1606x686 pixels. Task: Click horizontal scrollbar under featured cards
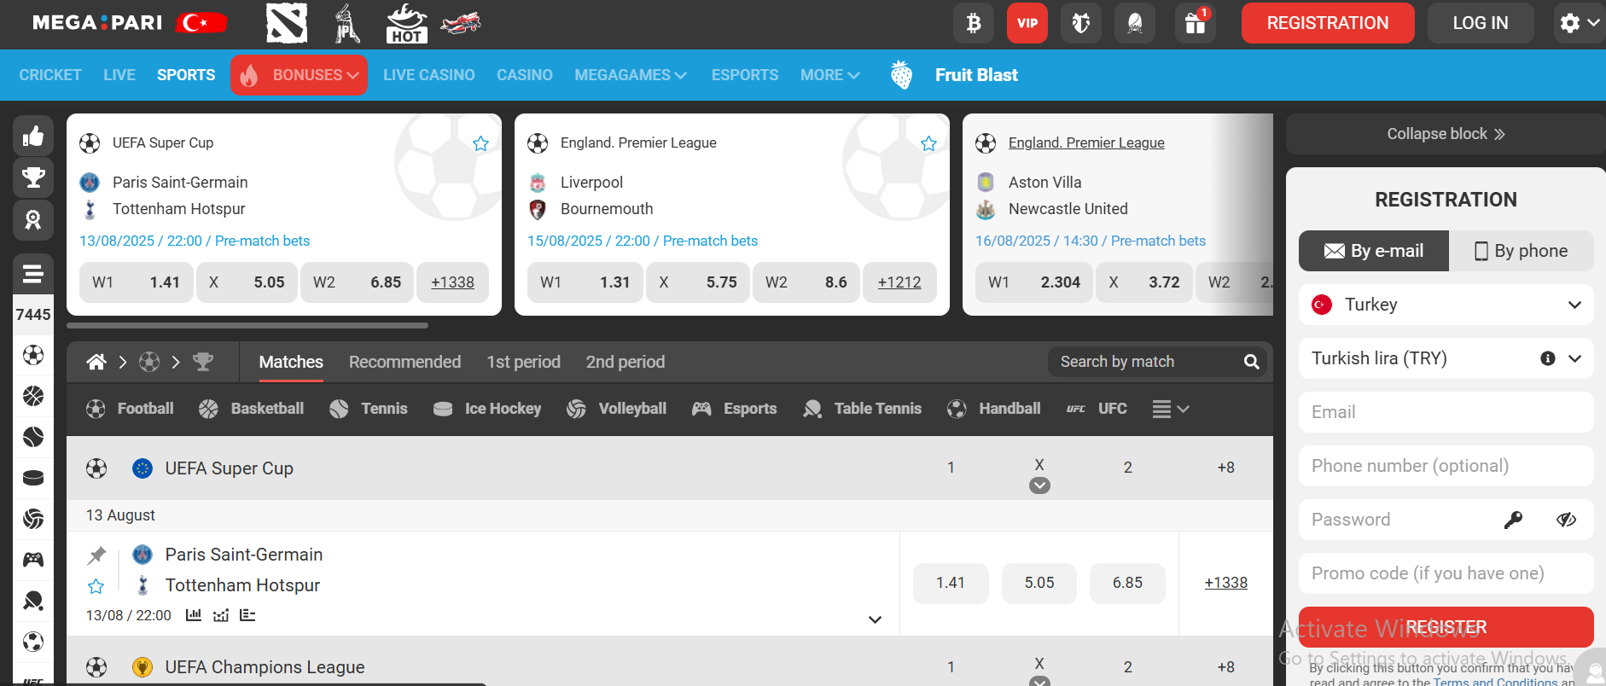coord(247,325)
